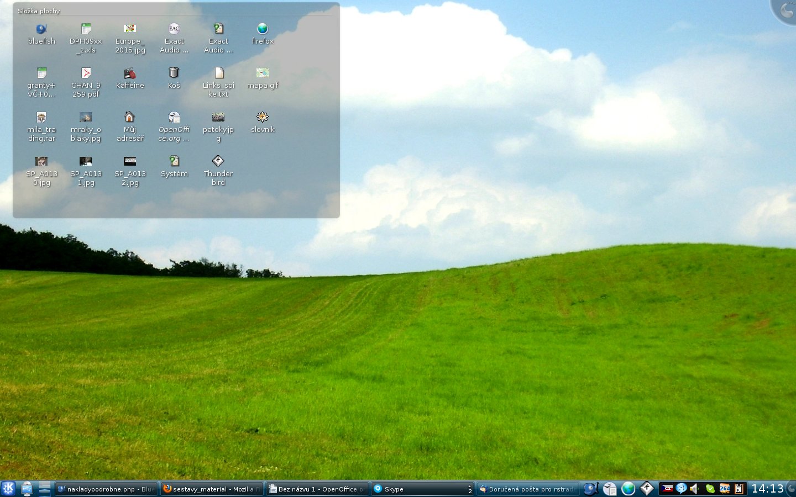
Task: Open the bluefish desktop icon
Action: click(41, 34)
